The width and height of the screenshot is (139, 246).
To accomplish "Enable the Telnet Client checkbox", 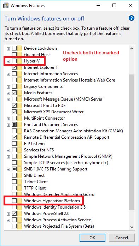I will pos(14,182).
